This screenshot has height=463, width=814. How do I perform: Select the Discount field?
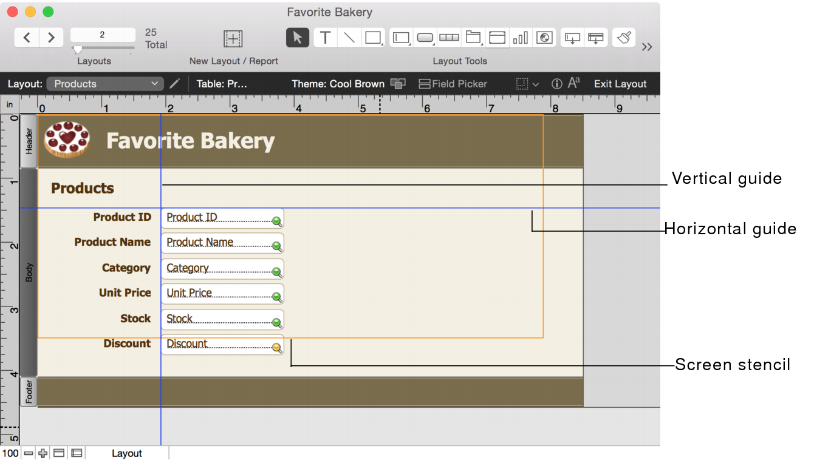tap(222, 345)
